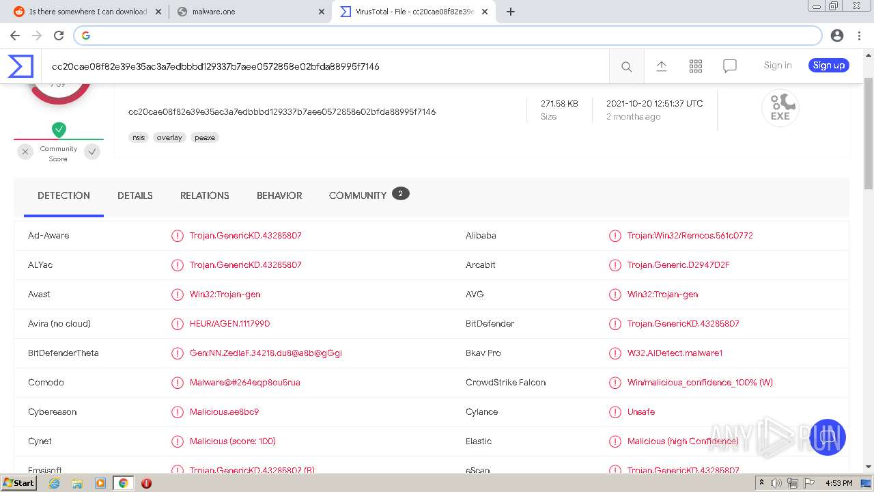Open the DETECTION tab
Image resolution: width=874 pixels, height=492 pixels.
click(64, 195)
